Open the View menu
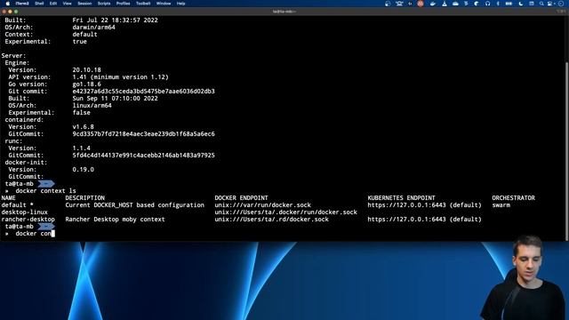The width and height of the screenshot is (569, 320). (x=68, y=4)
